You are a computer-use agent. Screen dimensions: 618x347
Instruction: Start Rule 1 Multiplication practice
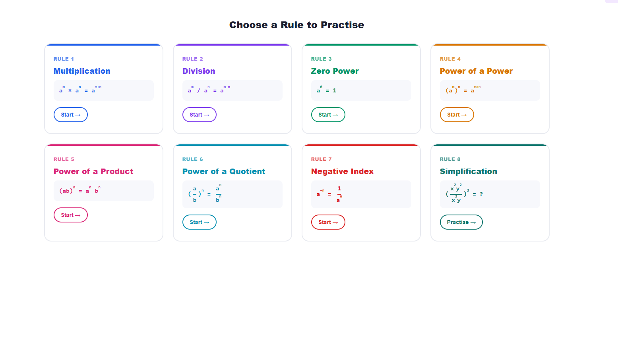[x=70, y=115]
